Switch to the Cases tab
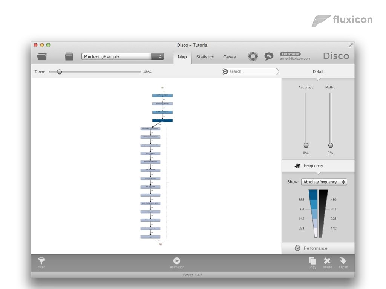The height and width of the screenshot is (289, 386). [x=230, y=57]
